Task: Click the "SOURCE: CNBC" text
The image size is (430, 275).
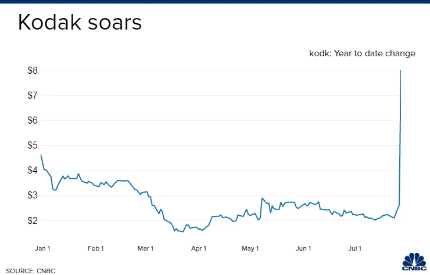Action: (x=28, y=270)
